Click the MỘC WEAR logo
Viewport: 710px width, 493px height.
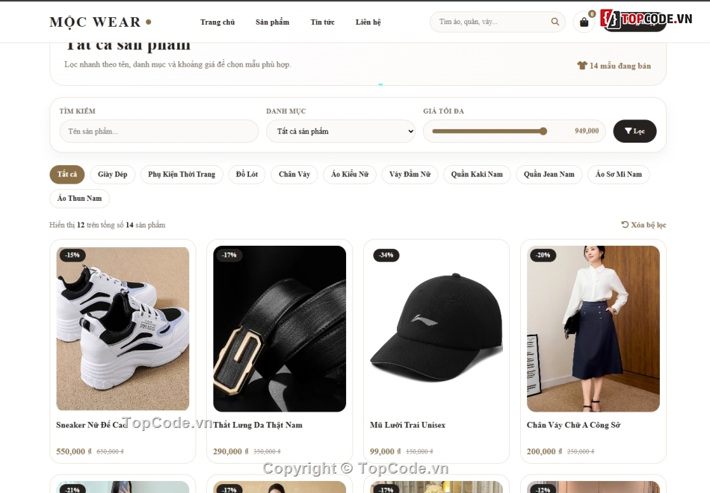(100, 22)
